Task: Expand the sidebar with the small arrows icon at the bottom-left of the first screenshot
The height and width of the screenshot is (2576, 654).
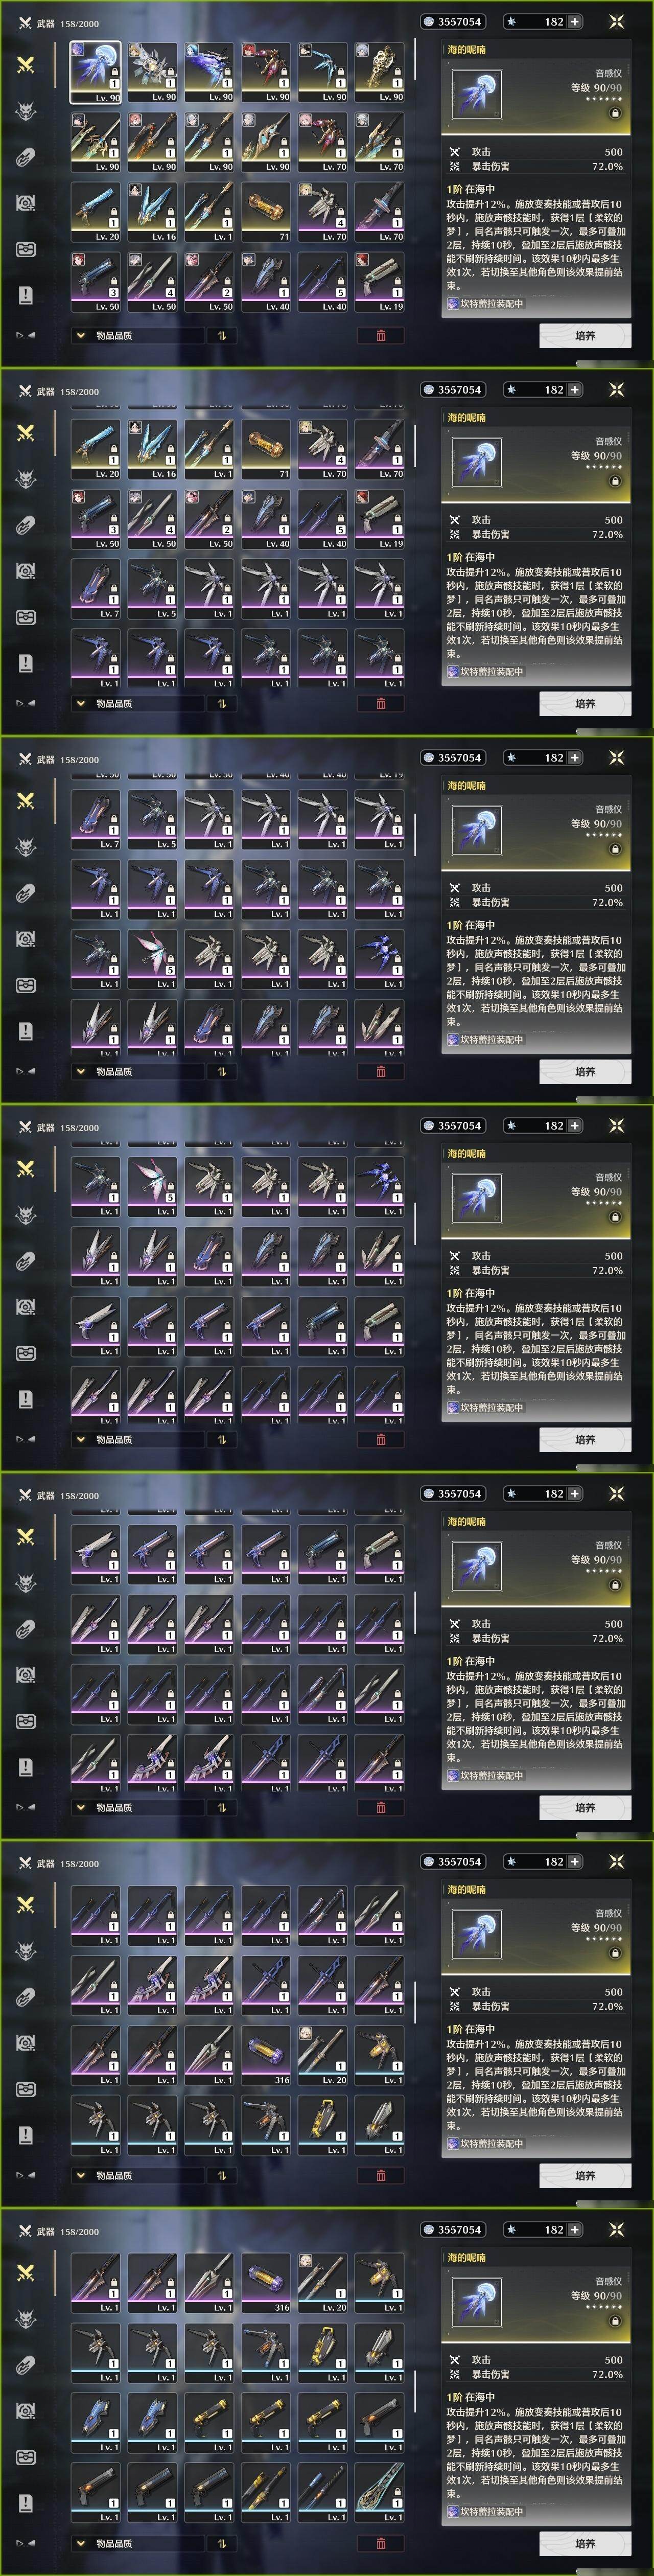Action: coord(26,335)
